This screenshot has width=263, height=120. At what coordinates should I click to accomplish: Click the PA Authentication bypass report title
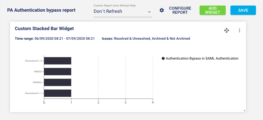41,11
